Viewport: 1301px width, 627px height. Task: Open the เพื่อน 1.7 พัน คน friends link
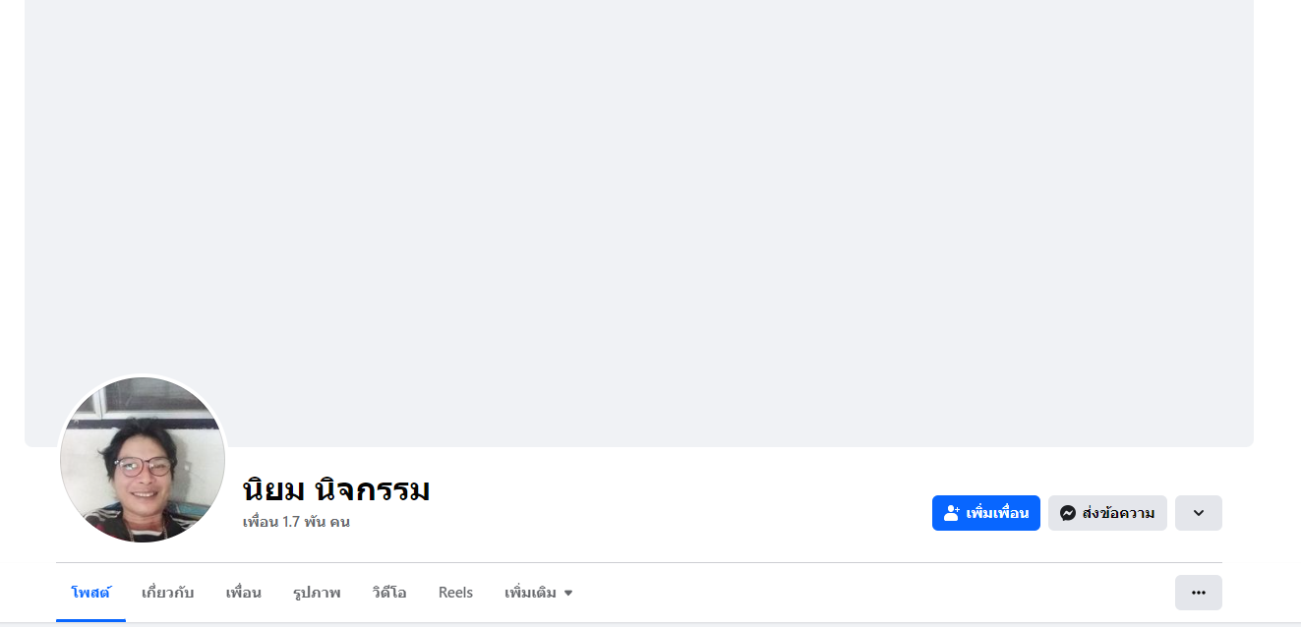pos(296,522)
